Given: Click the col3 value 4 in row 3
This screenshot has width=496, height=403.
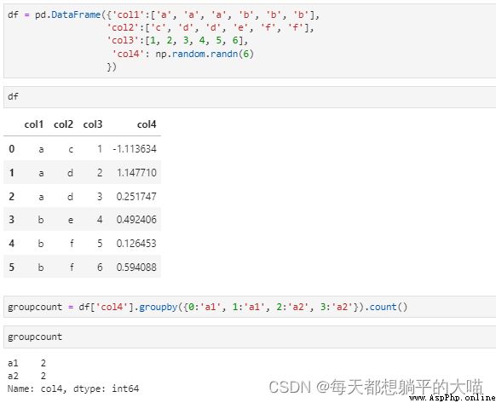Looking at the screenshot, I should 100,220.
